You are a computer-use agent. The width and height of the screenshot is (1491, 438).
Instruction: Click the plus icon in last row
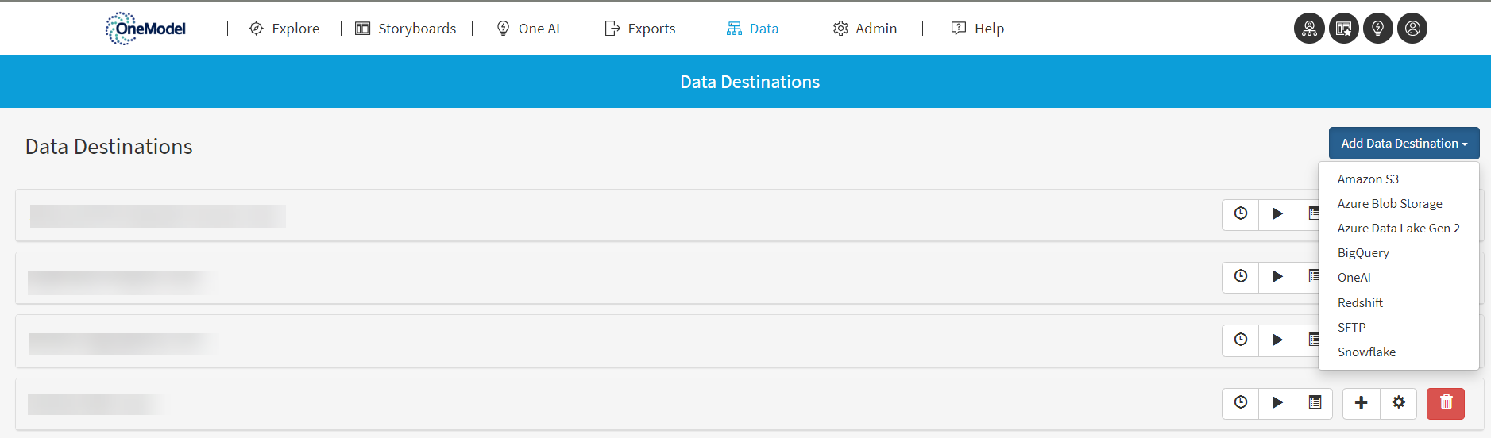point(1361,403)
